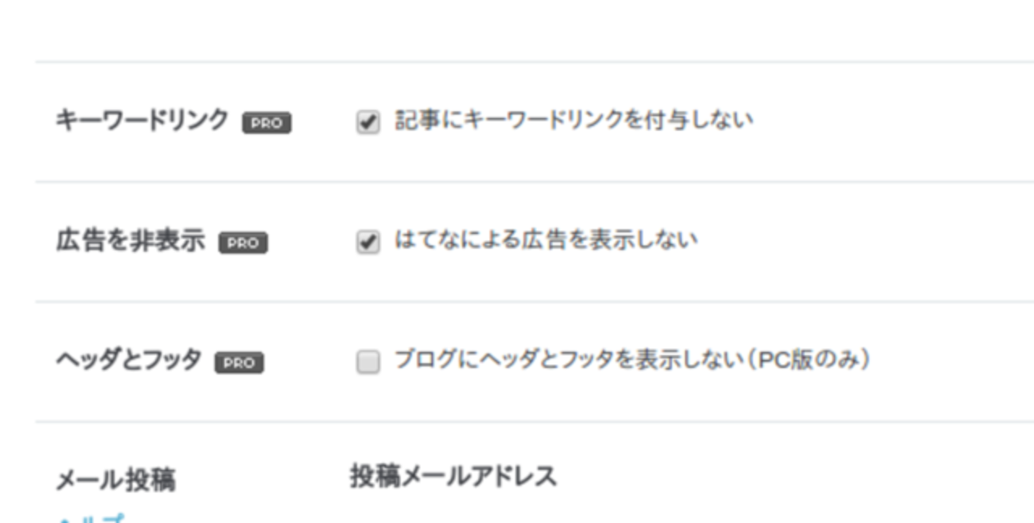Disable the はてなによる広告を表示しない checkbox
1034x523 pixels.
(x=367, y=242)
